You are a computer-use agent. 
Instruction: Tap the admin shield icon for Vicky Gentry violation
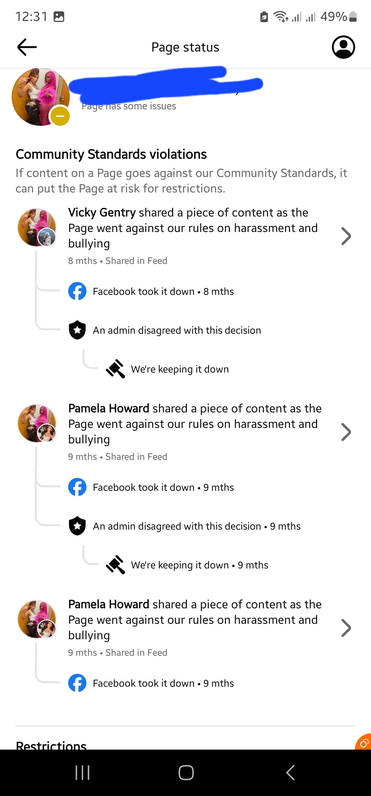coord(77,330)
